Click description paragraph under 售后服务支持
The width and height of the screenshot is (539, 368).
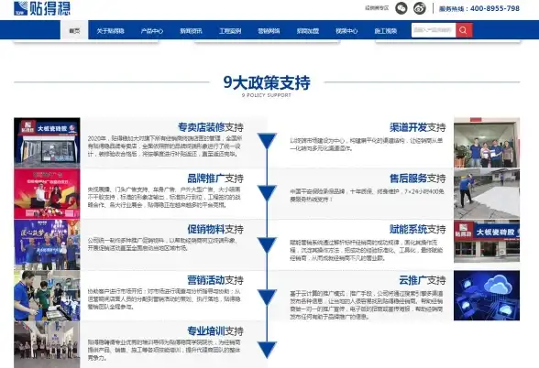pyautogui.click(x=367, y=195)
